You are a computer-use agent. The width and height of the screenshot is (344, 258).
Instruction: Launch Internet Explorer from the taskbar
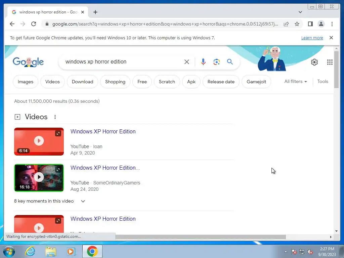pos(30,251)
